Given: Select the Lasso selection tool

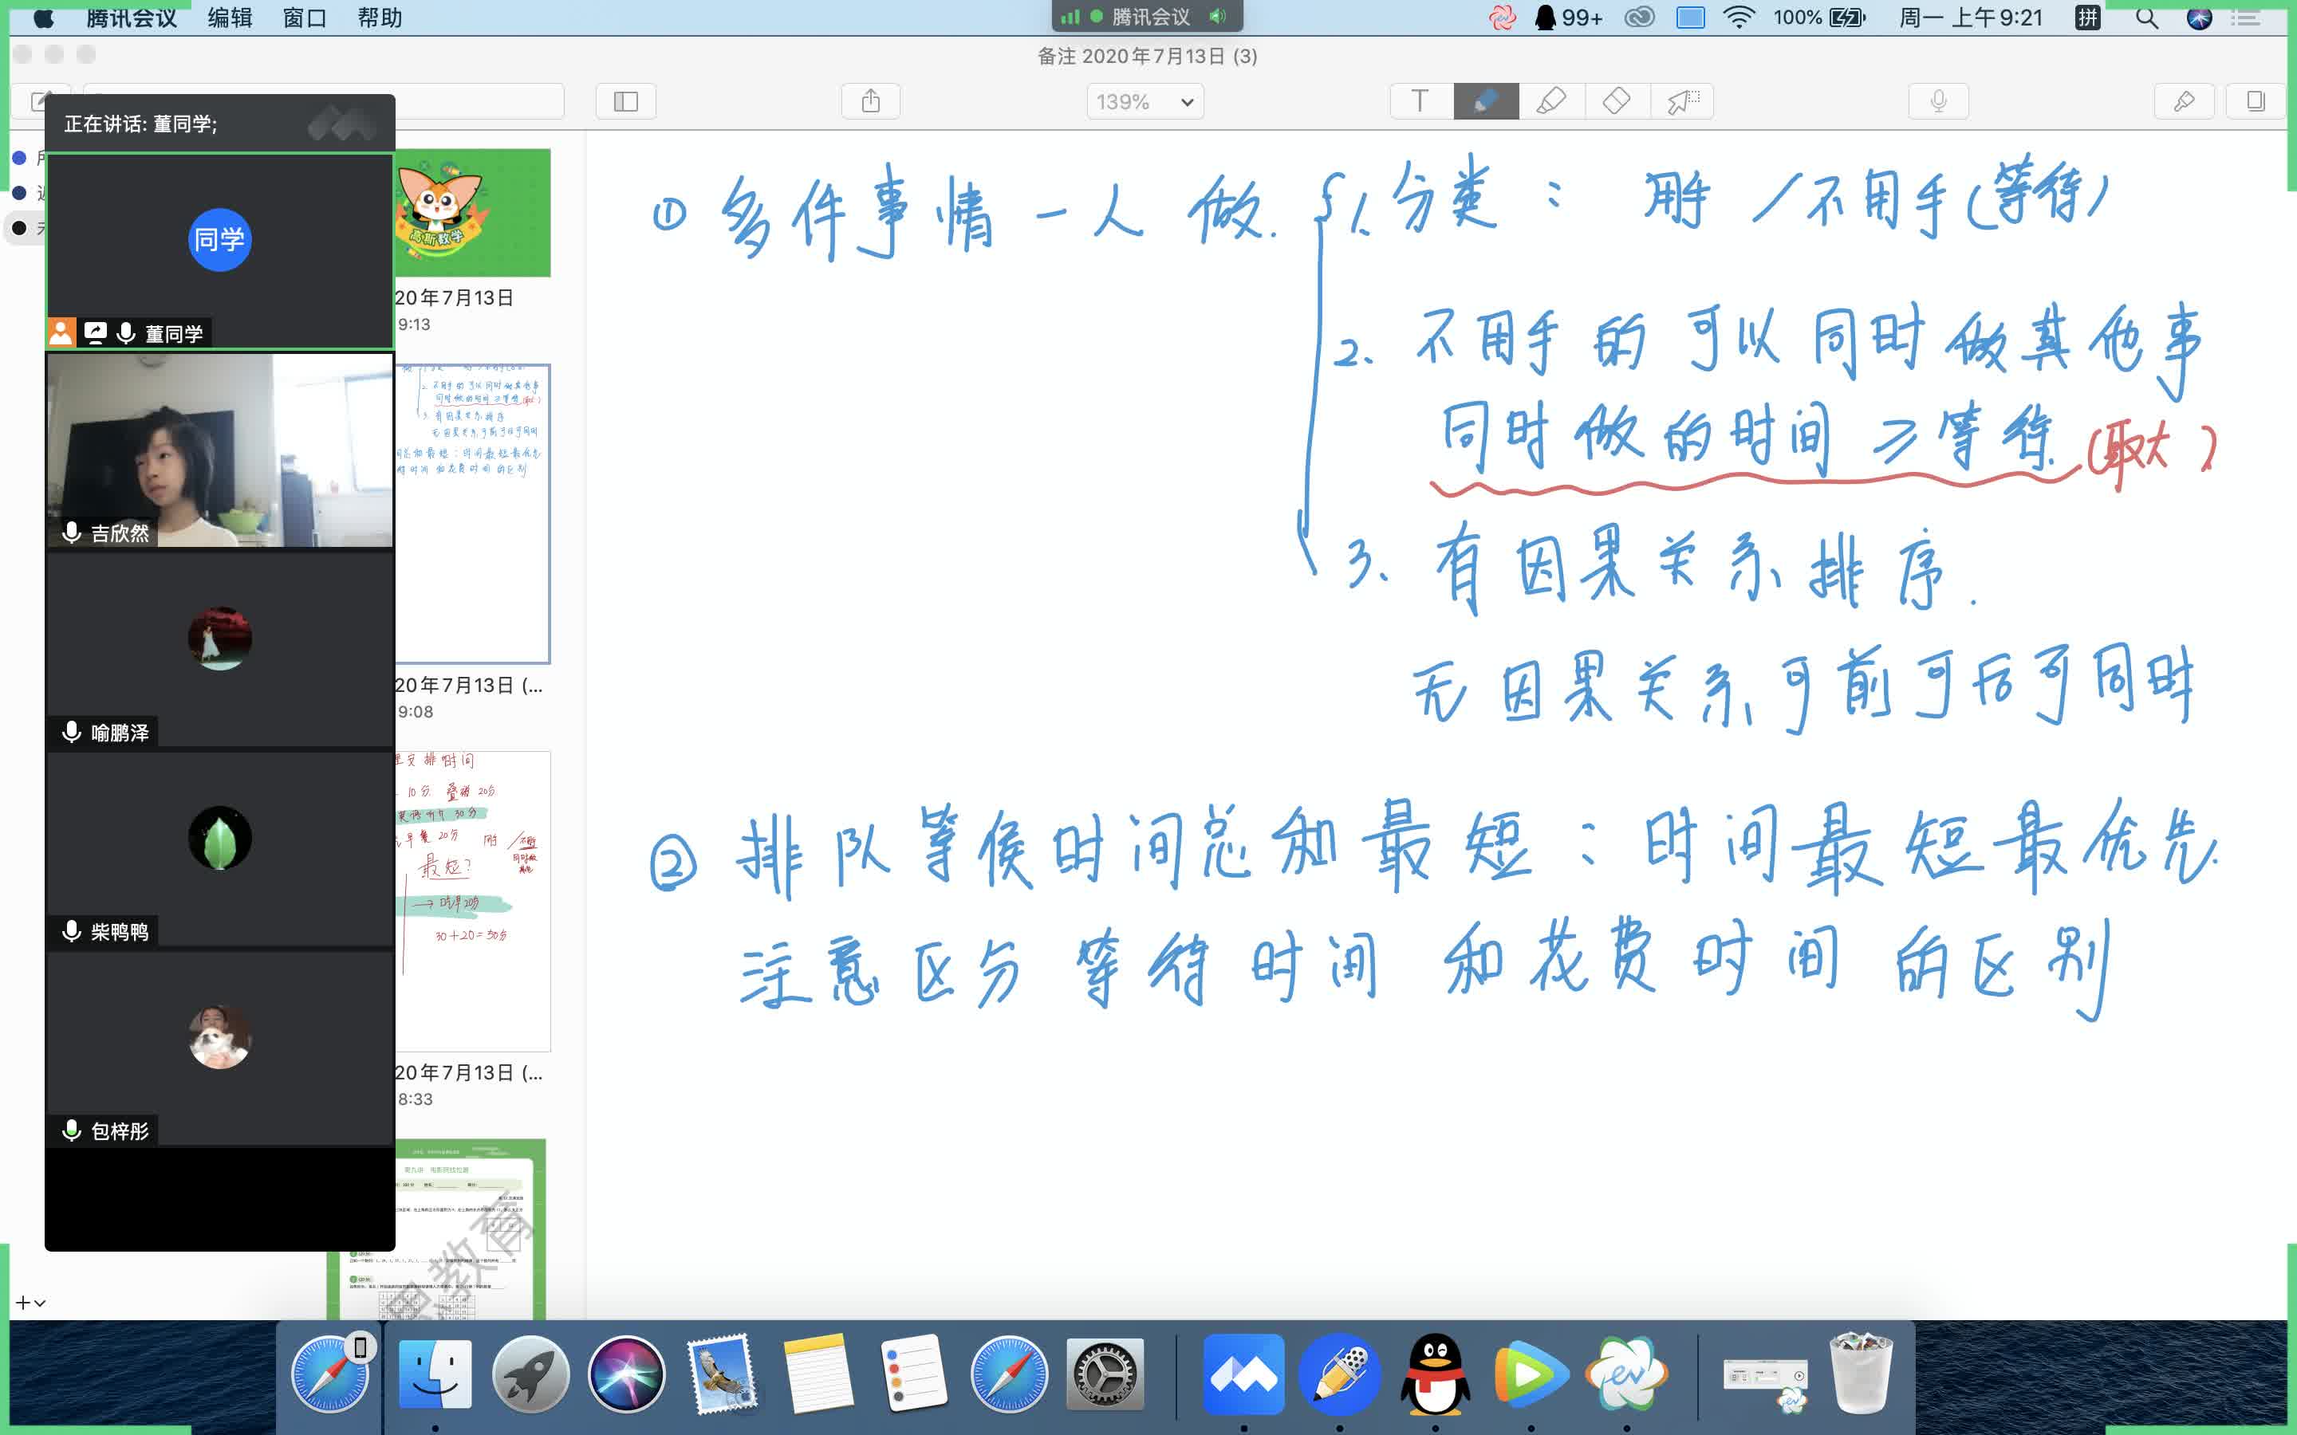Looking at the screenshot, I should [1682, 101].
